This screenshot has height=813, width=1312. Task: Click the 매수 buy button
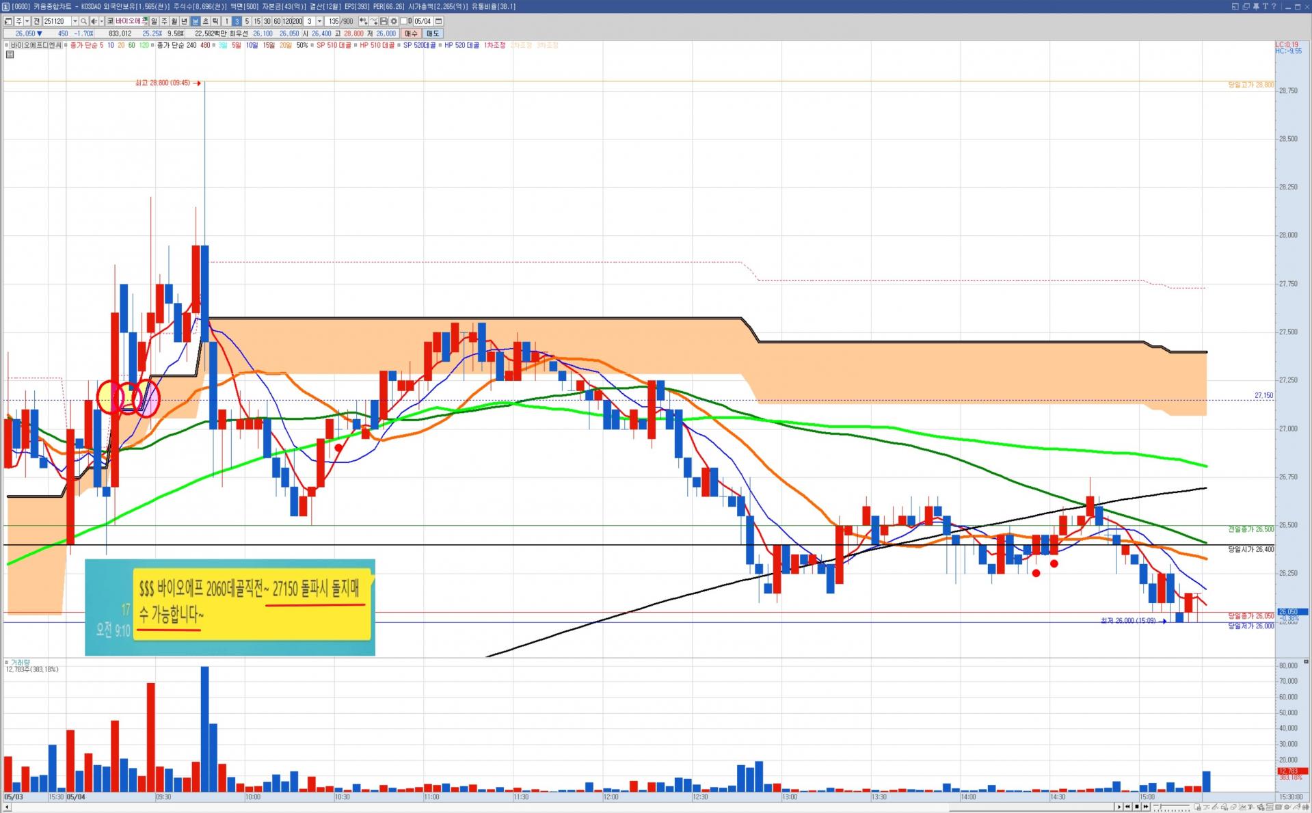click(x=411, y=33)
